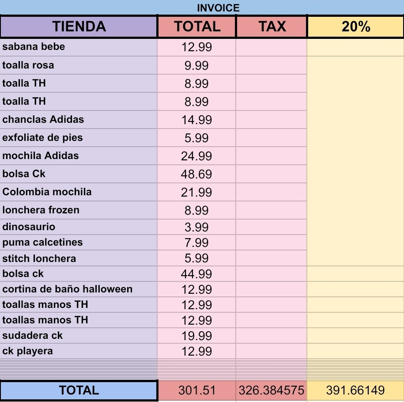Image resolution: width=404 pixels, height=402 pixels.
Task: Click the 48.69 amount cell
Action: [196, 174]
